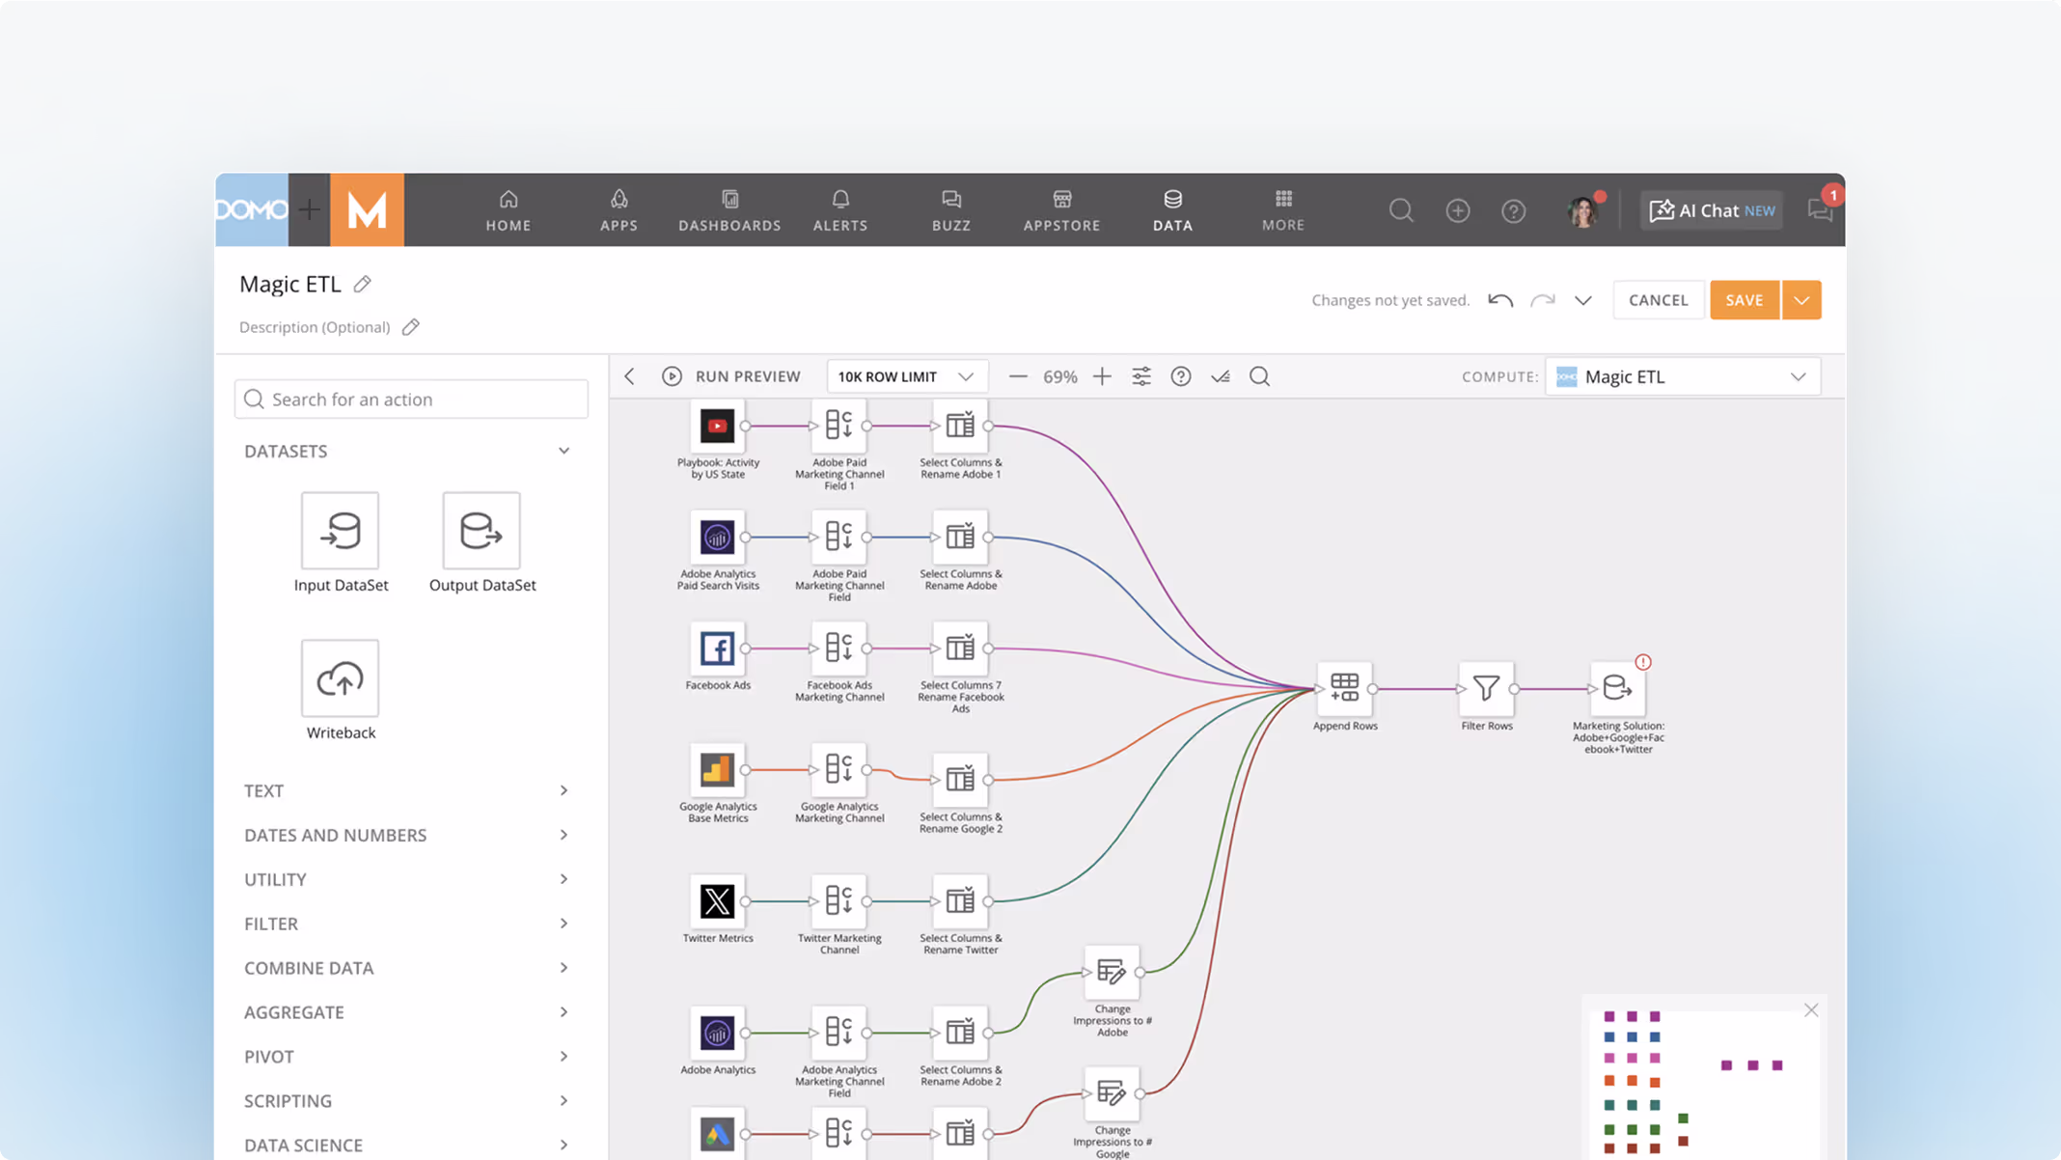Click the orange M company logo

367,209
